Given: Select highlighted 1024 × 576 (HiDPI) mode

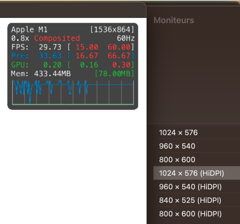Looking at the screenshot, I should pyautogui.click(x=197, y=173).
